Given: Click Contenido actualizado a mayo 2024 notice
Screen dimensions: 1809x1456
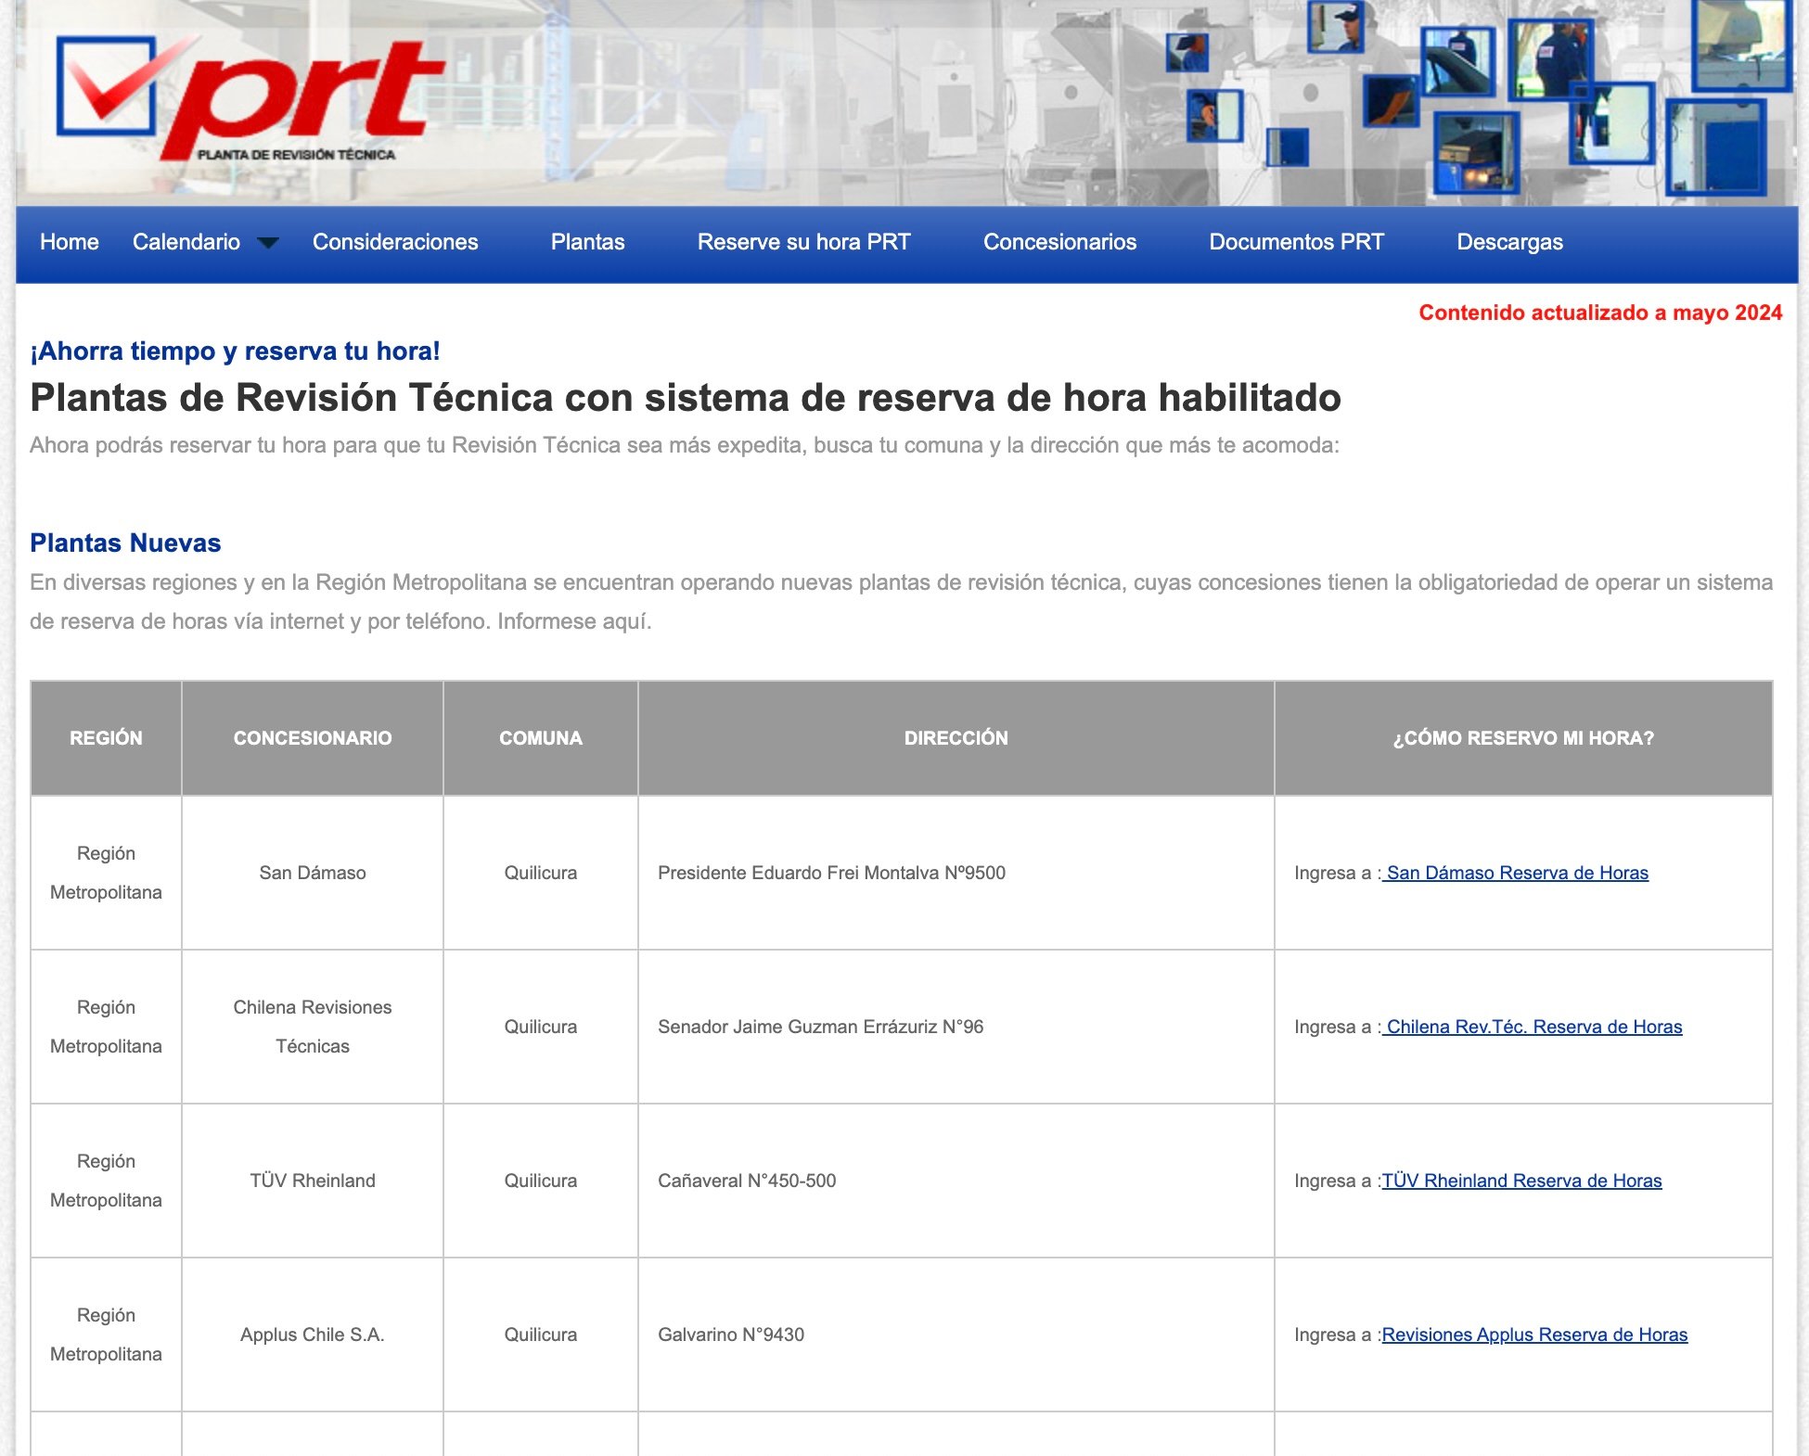Looking at the screenshot, I should pos(1600,313).
